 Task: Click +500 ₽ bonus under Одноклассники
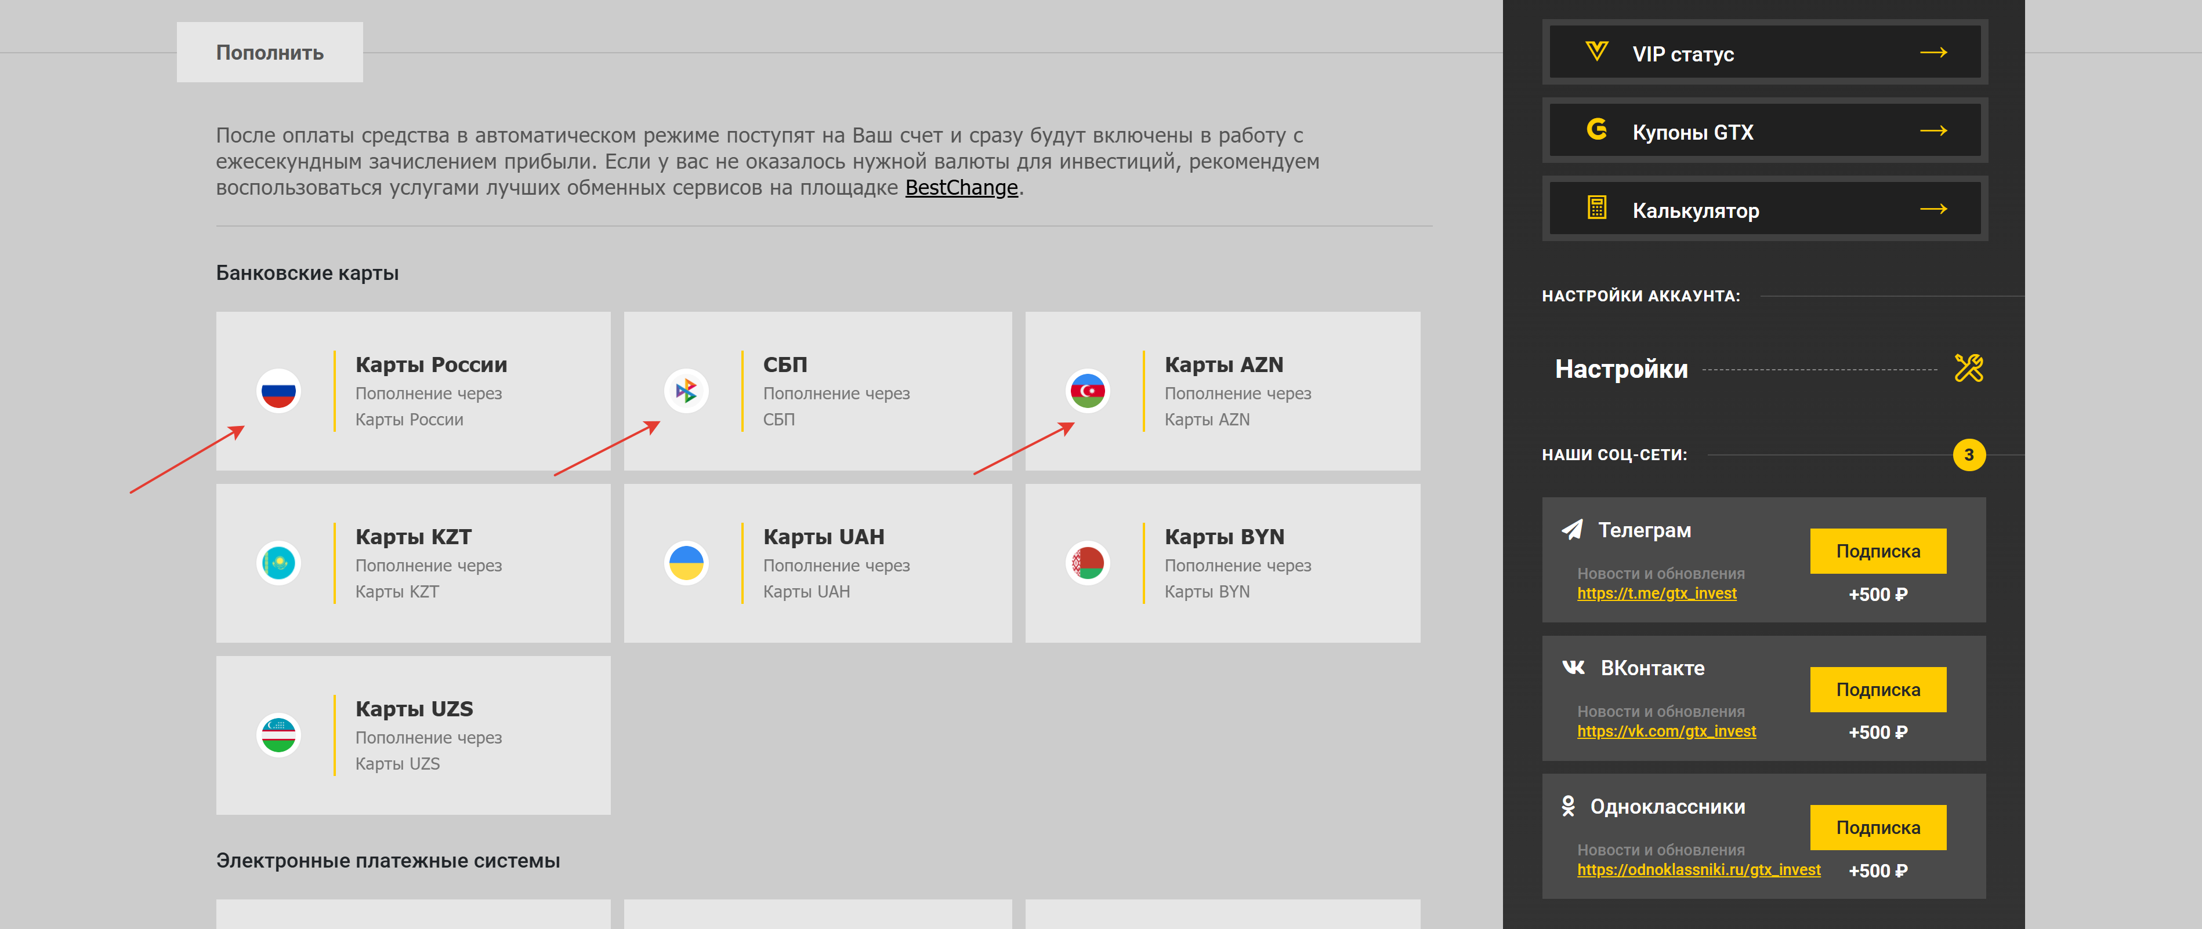(1877, 871)
